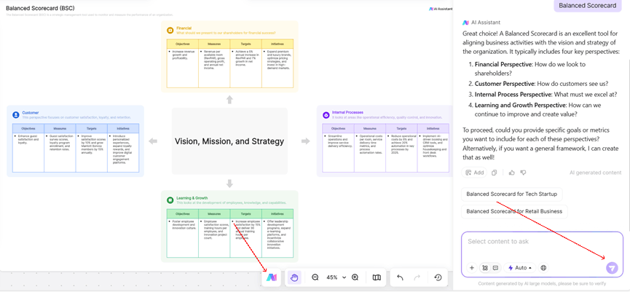Copy the AI response text

click(494, 173)
